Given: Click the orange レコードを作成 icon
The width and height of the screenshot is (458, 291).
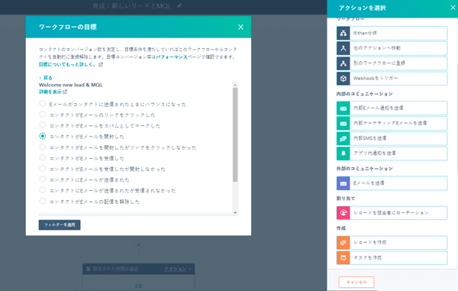Looking at the screenshot, I should [343, 243].
